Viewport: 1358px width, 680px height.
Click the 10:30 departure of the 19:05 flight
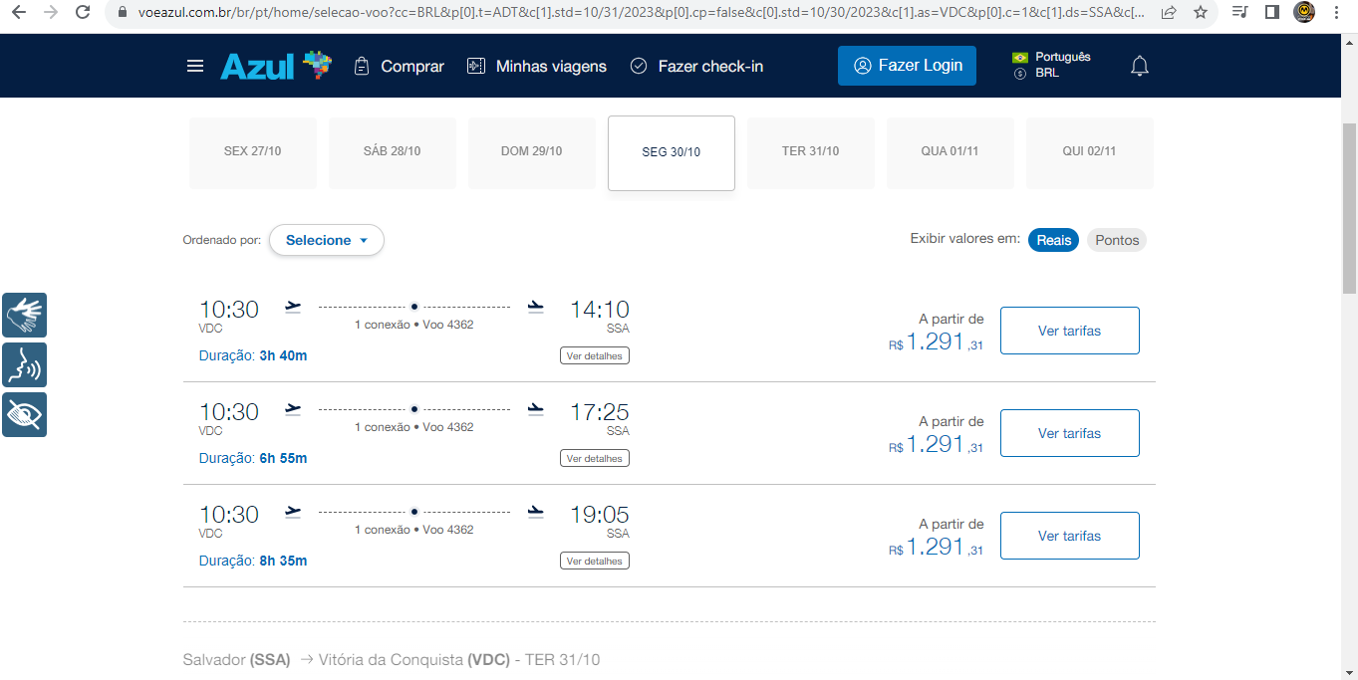coord(229,515)
